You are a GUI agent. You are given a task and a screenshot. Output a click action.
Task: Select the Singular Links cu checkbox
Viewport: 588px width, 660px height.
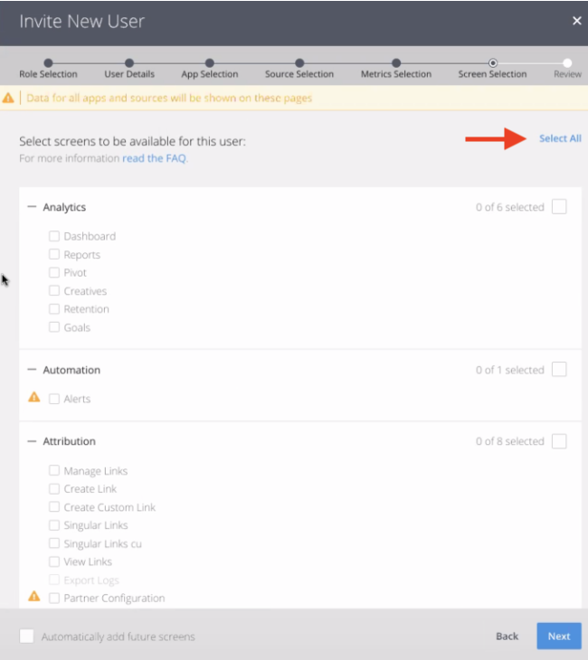click(54, 543)
